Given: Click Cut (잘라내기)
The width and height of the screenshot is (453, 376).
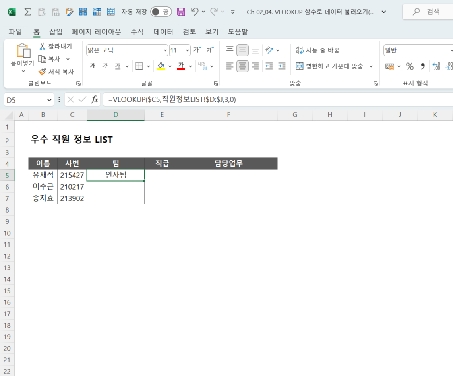Looking at the screenshot, I should point(56,46).
